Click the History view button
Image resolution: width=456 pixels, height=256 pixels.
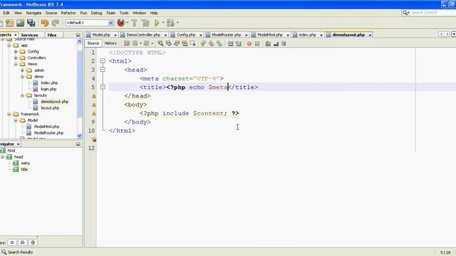(x=110, y=43)
